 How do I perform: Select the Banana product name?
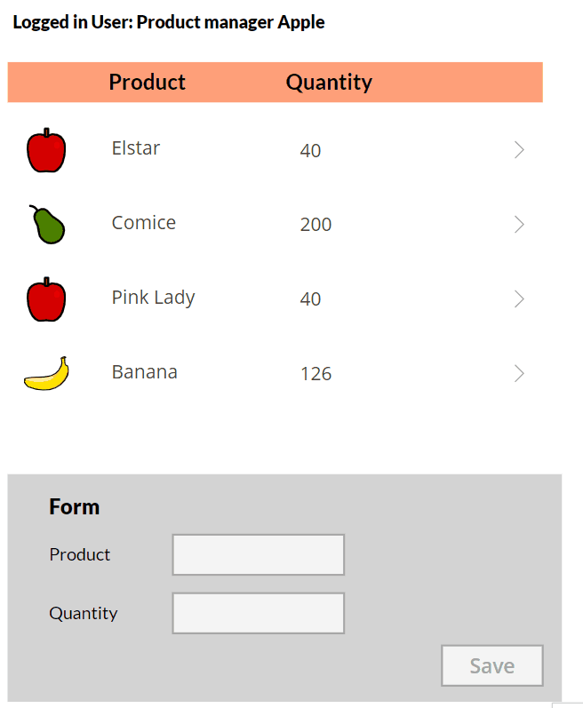tap(145, 372)
